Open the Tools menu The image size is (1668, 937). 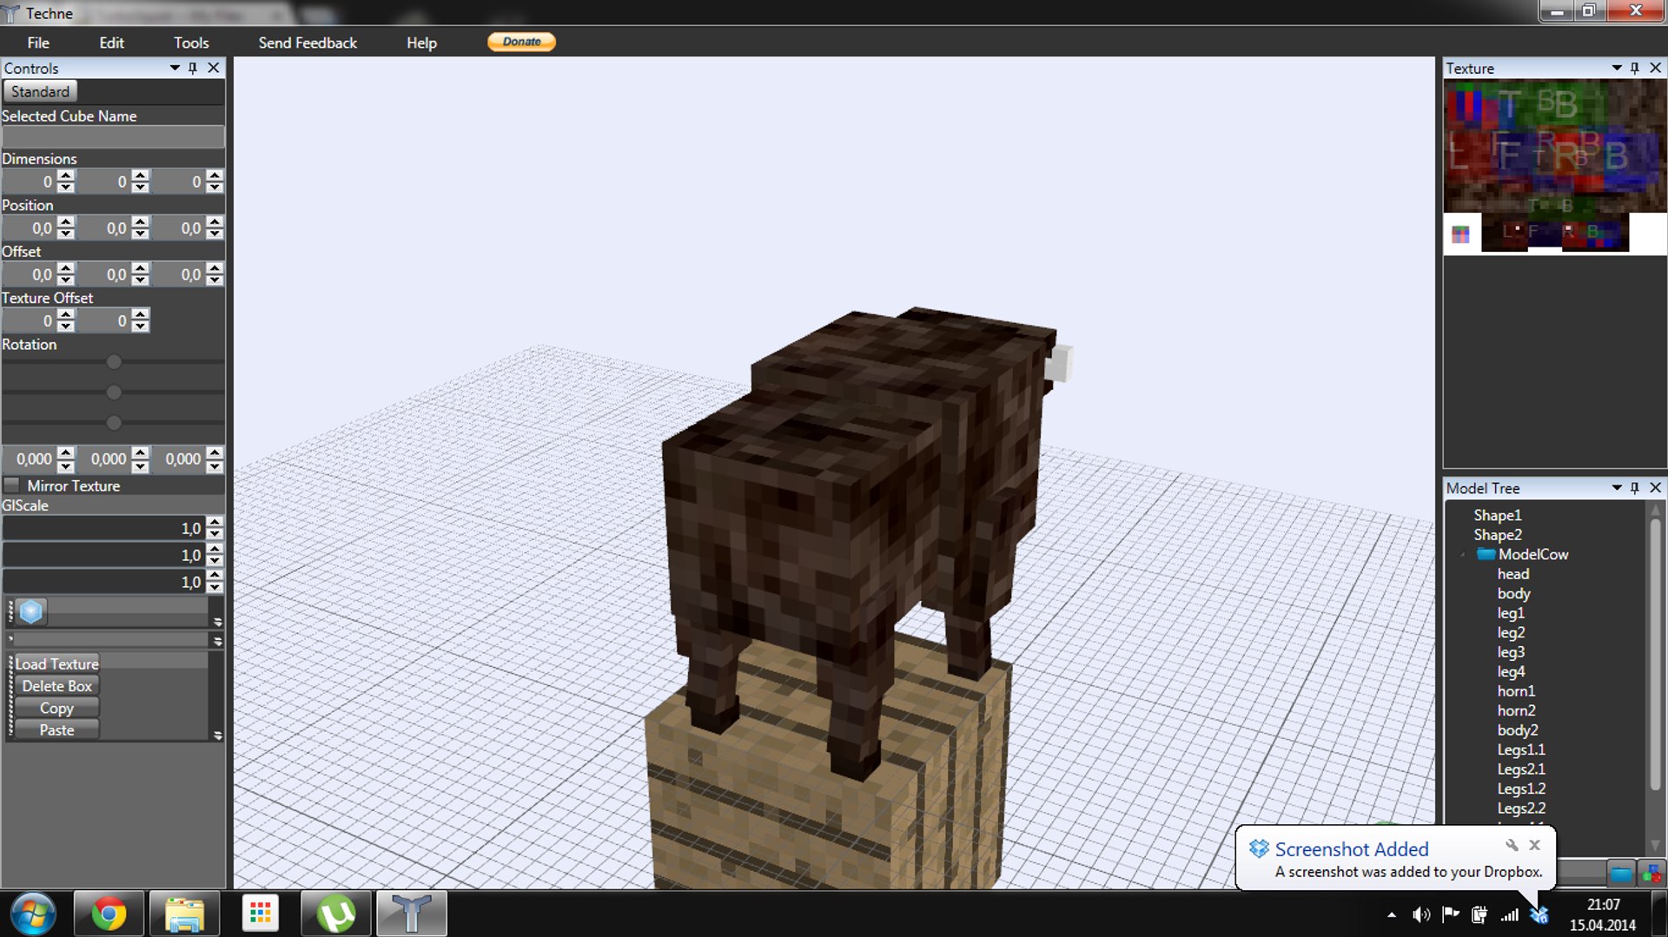[191, 43]
